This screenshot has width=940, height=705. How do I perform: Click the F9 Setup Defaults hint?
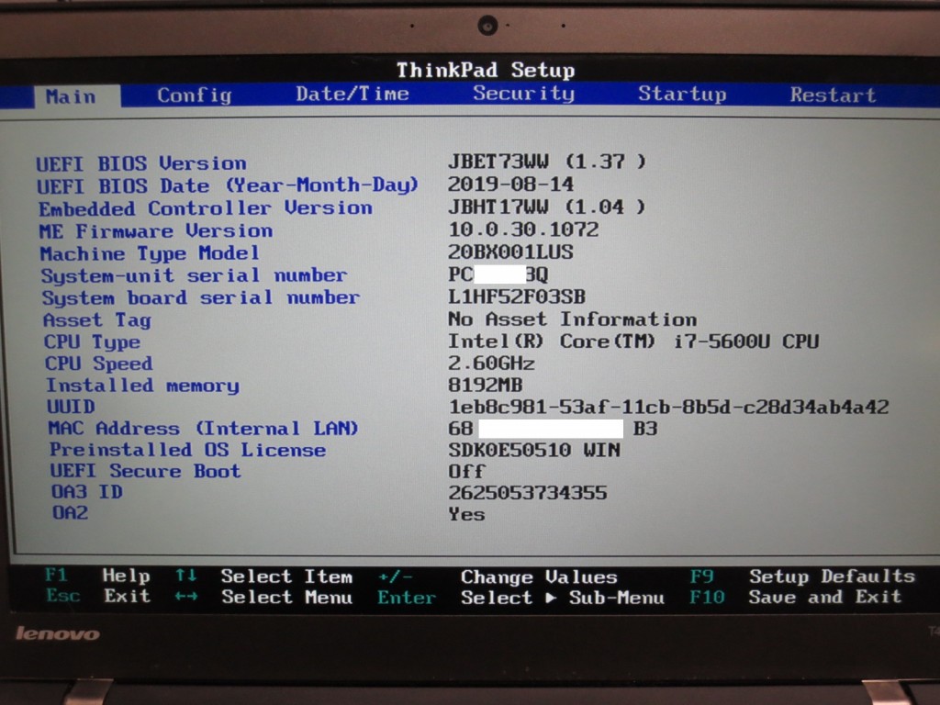click(x=802, y=576)
